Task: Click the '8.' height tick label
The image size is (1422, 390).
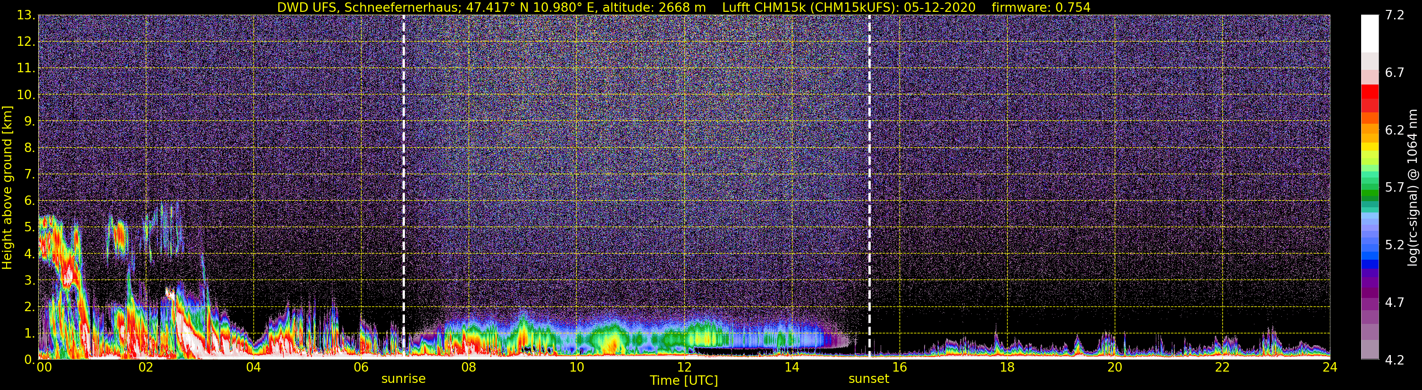Action: tap(30, 148)
